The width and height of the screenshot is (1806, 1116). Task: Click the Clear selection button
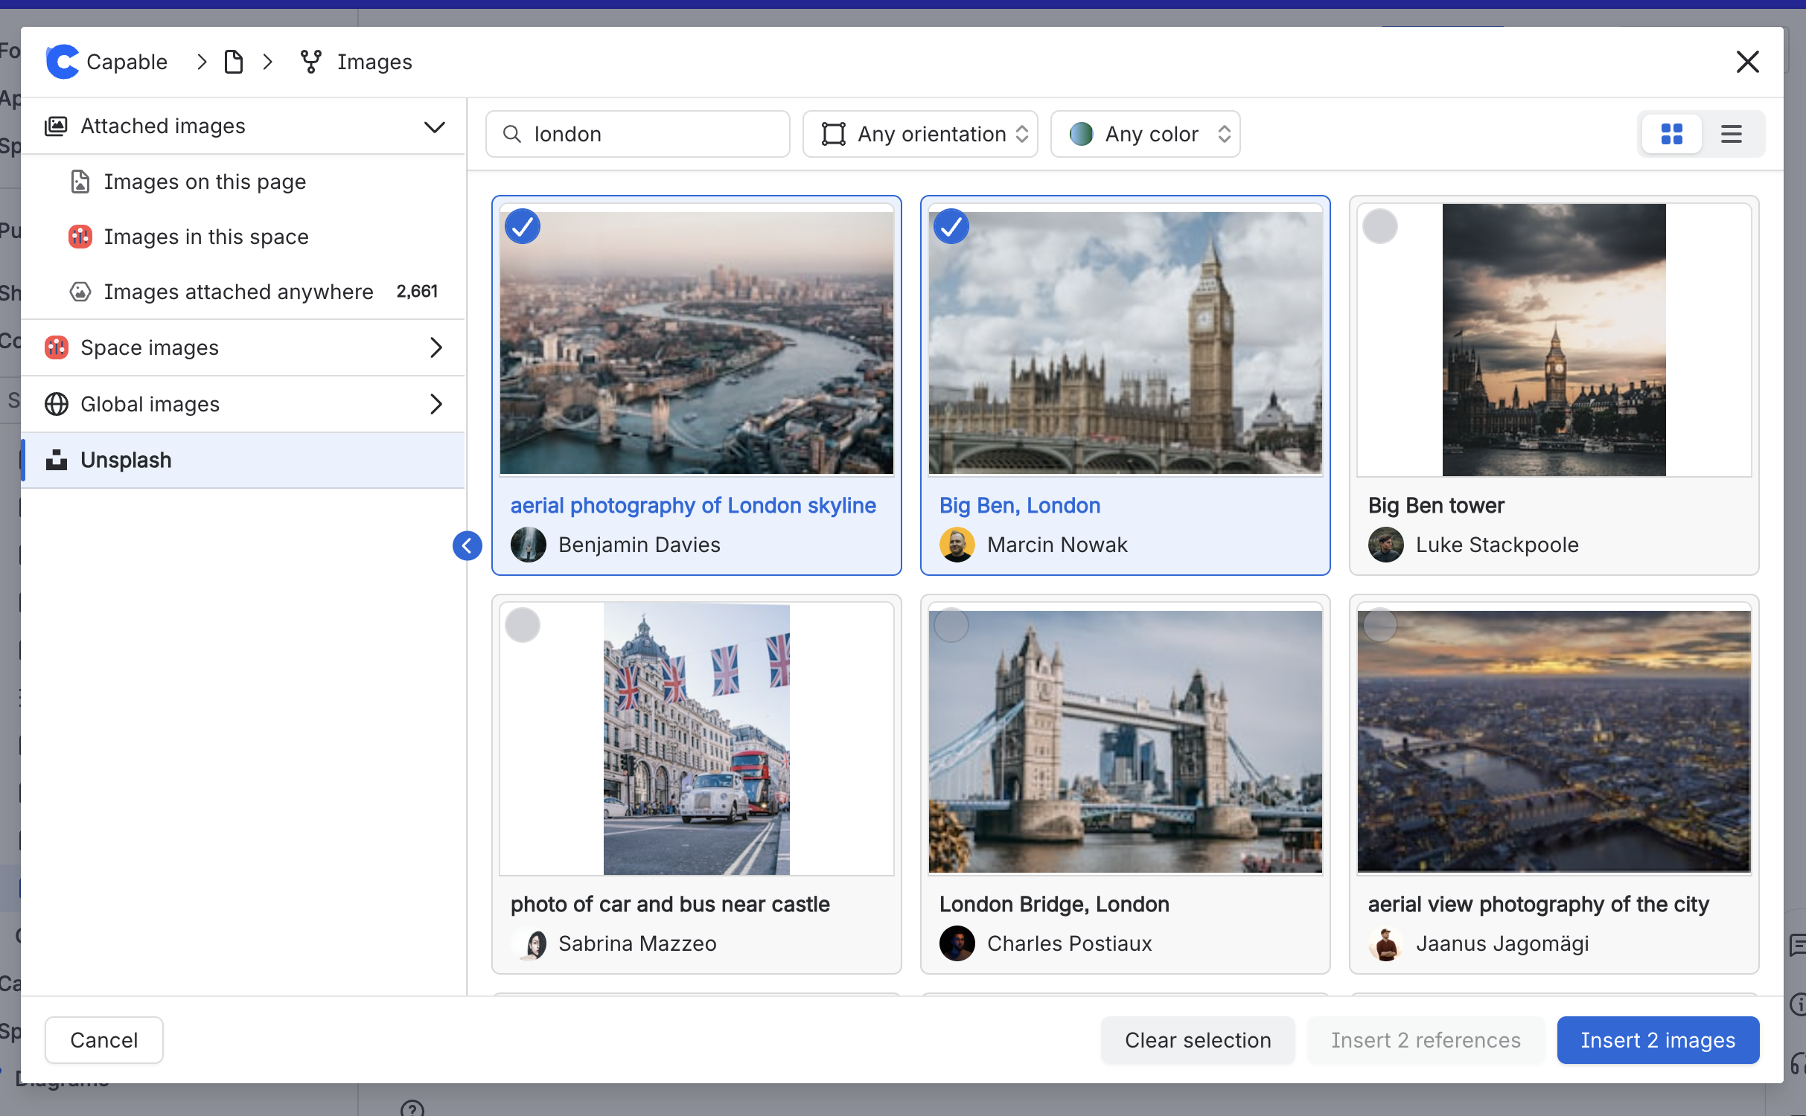point(1197,1039)
